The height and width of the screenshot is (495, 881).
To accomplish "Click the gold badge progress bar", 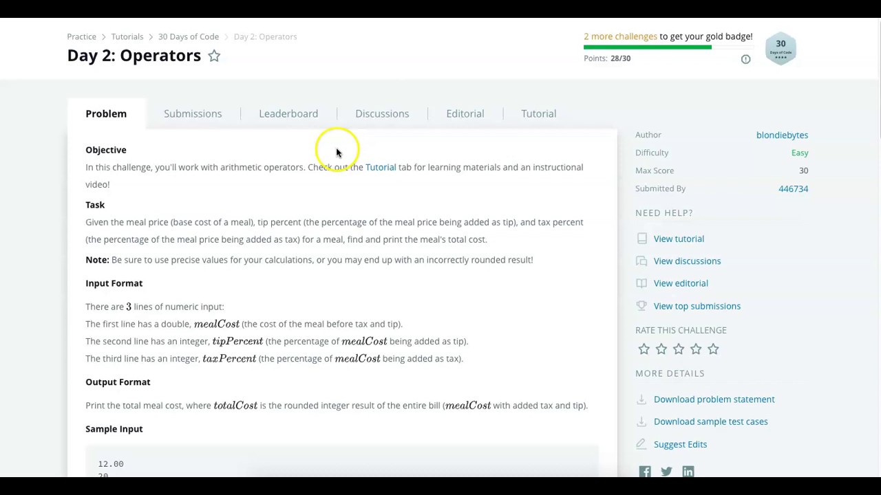I will [x=668, y=47].
